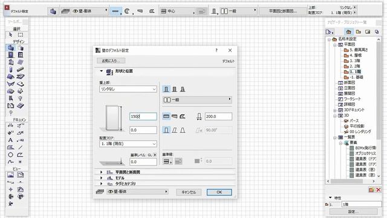387x218 pixels.
Task: Select the Circle/Arc tool in the toolbox
Action: [11, 155]
